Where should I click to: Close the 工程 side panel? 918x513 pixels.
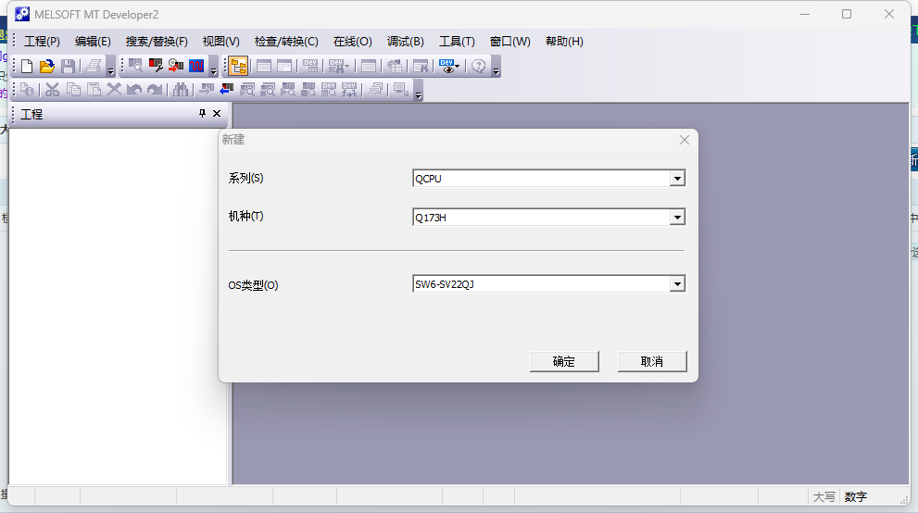coord(217,113)
